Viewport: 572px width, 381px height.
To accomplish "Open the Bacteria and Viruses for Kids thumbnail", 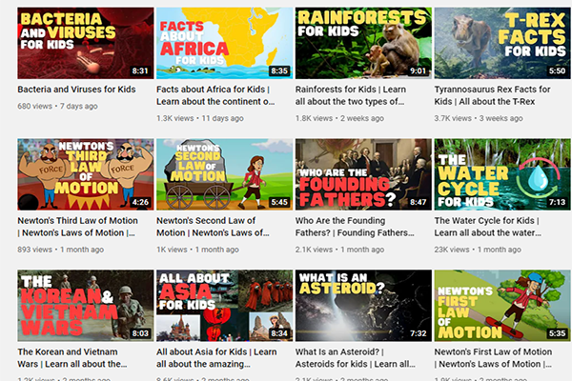I will [x=85, y=44].
